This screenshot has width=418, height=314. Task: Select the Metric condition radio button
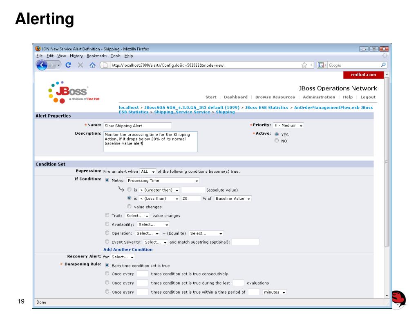107,180
